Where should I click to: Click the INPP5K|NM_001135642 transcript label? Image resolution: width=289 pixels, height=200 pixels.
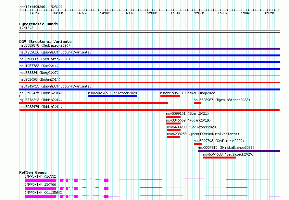point(43,193)
